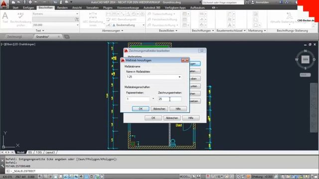The width and height of the screenshot is (319, 179).
Task: Click Abbrechen in Zeichnungsmaßstäbe bearbeiten dialog
Action: [x=172, y=118]
